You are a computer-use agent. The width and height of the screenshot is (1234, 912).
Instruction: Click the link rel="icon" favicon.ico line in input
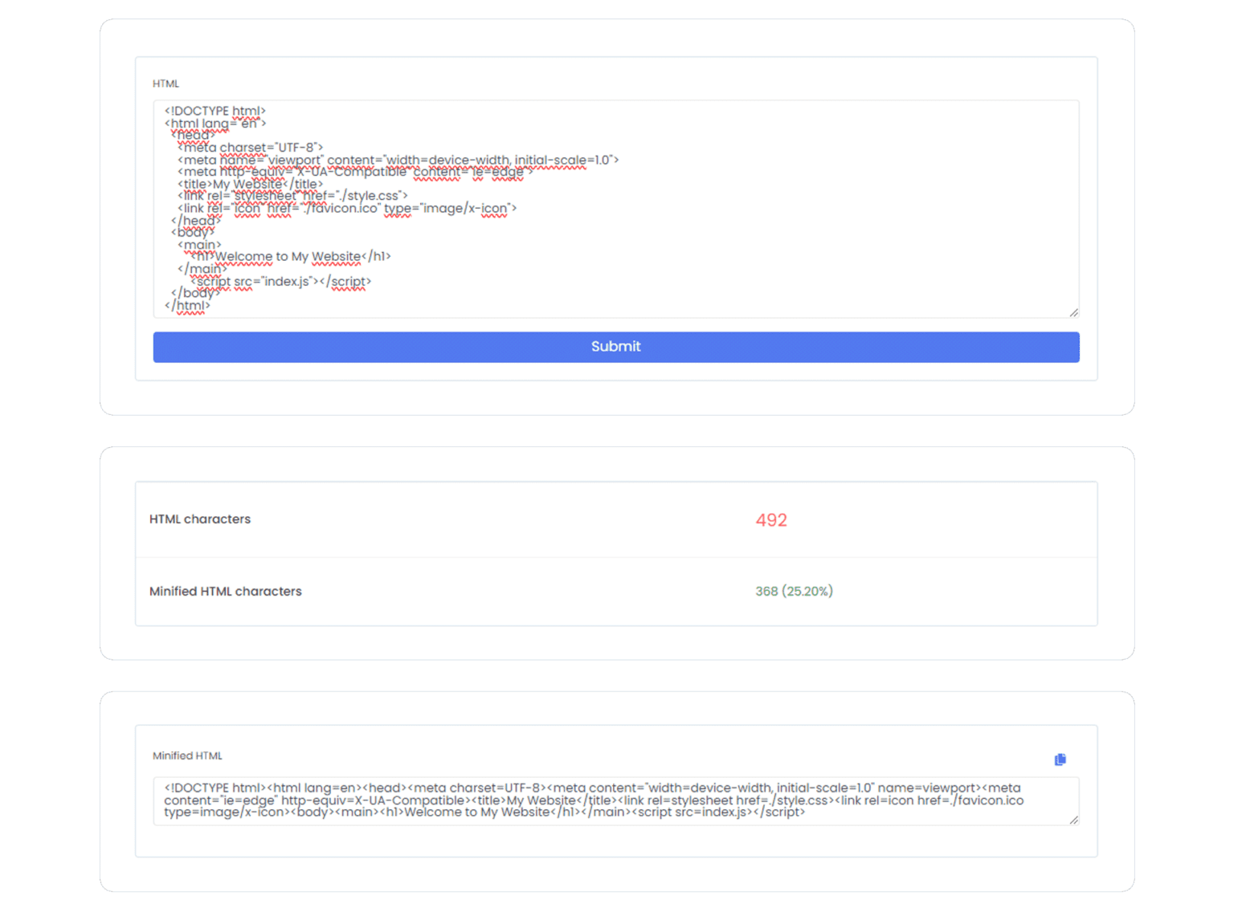(x=347, y=209)
